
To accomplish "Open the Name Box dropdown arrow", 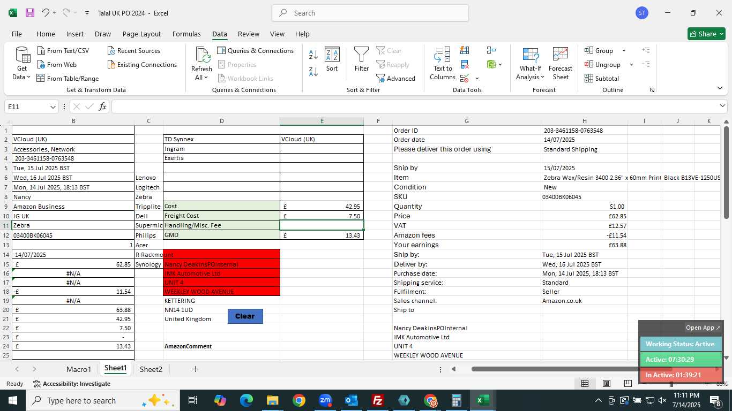I will tap(53, 107).
